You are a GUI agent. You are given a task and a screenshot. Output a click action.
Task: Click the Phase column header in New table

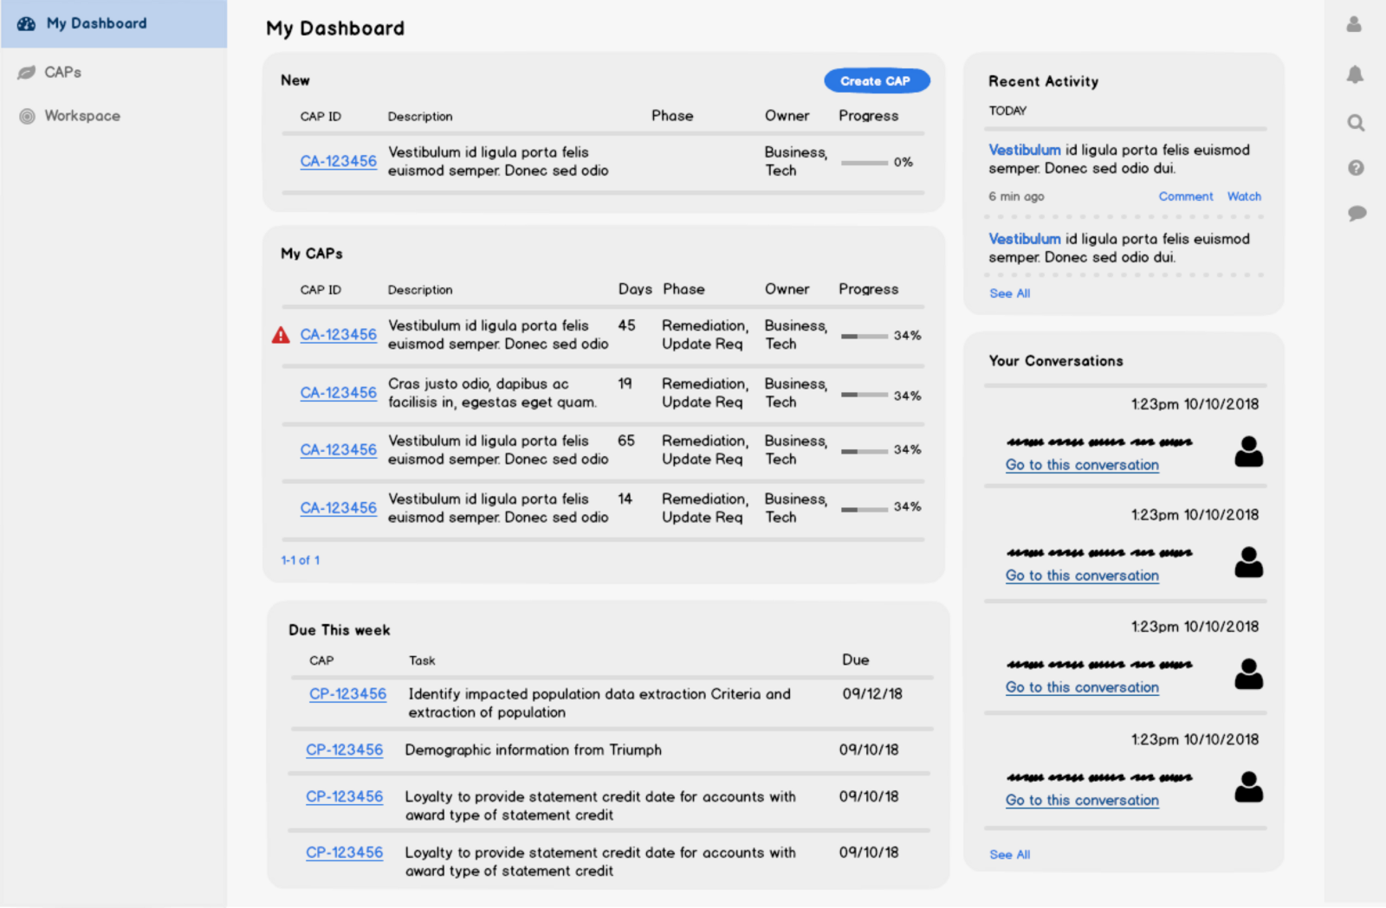pyautogui.click(x=672, y=116)
